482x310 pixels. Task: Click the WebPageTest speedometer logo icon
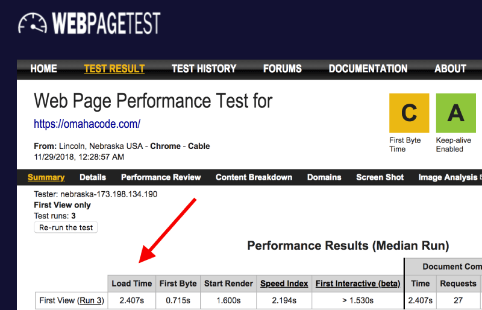pos(33,24)
